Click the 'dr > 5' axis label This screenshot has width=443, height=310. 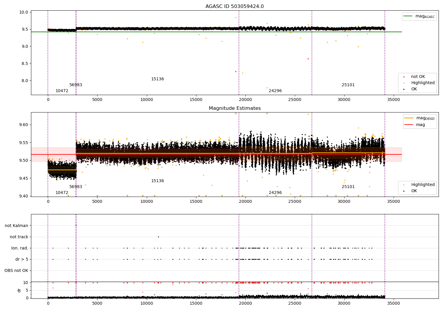22,260
